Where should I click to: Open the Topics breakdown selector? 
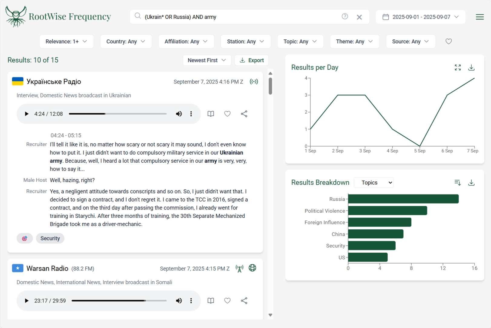click(x=374, y=183)
